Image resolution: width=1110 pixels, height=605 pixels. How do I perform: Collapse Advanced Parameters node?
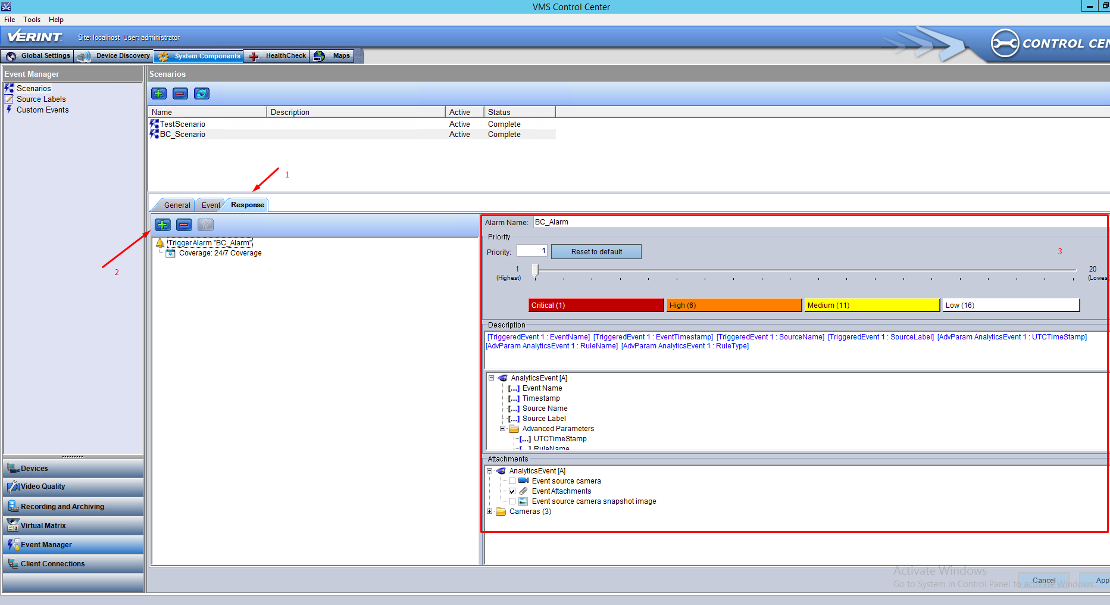tap(502, 428)
